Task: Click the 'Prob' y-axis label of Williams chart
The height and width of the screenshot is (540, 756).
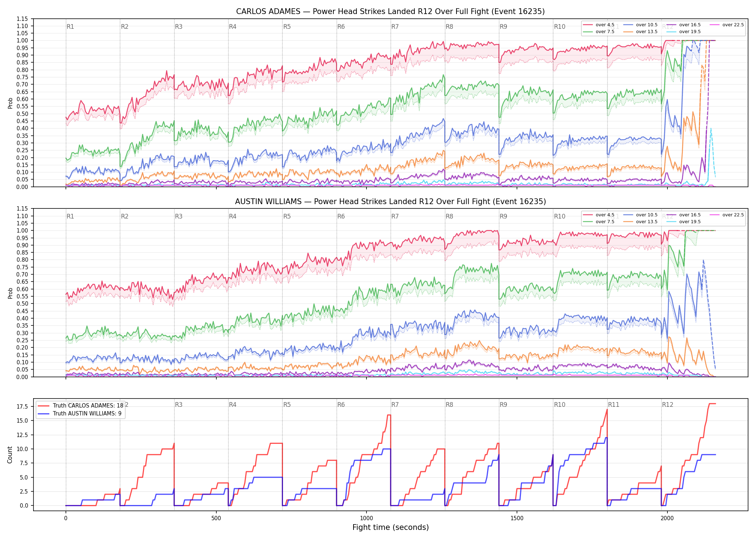Action: [10, 293]
